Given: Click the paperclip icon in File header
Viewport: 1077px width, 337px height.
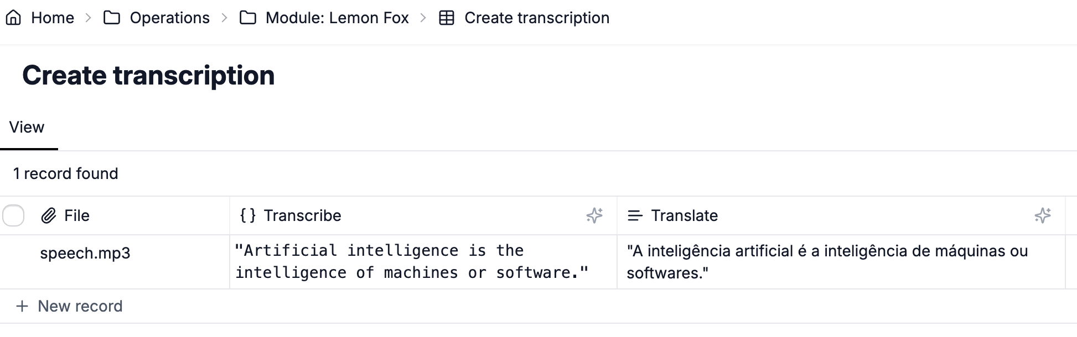Looking at the screenshot, I should (x=49, y=215).
